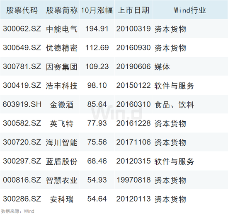228x214 pixels.
Task: Select stock name 蓝盾股份
Action: 62,161
